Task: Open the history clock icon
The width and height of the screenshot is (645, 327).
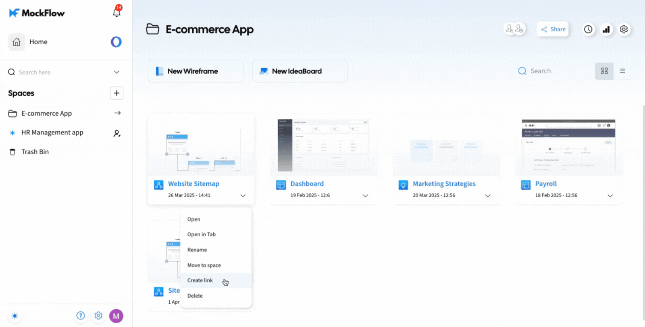Action: [588, 29]
